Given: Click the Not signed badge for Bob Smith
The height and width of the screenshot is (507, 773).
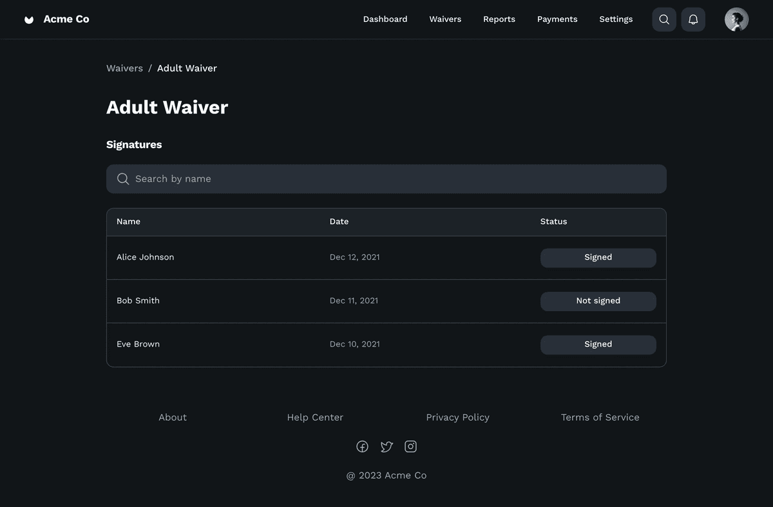Looking at the screenshot, I should click(598, 301).
